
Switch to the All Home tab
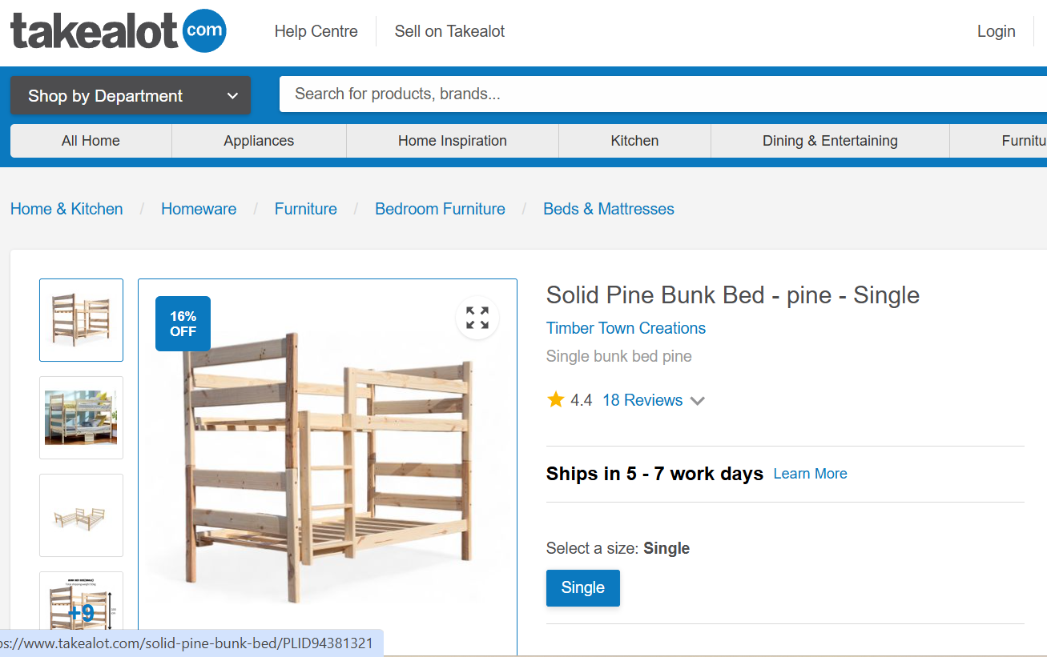point(91,140)
